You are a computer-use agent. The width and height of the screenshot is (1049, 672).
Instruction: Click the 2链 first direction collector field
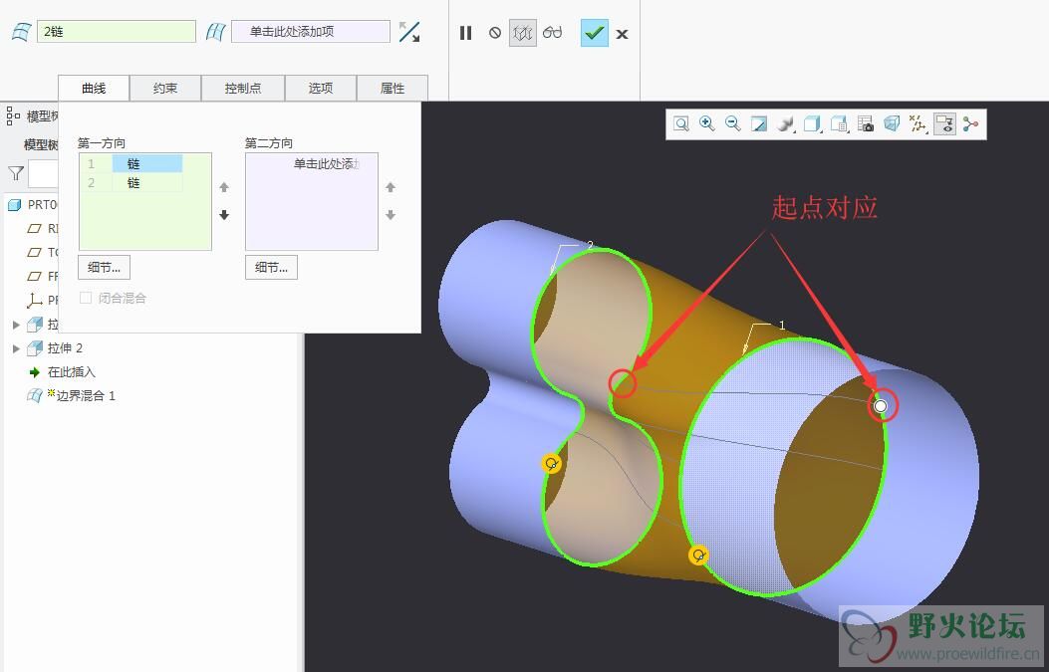tap(117, 32)
